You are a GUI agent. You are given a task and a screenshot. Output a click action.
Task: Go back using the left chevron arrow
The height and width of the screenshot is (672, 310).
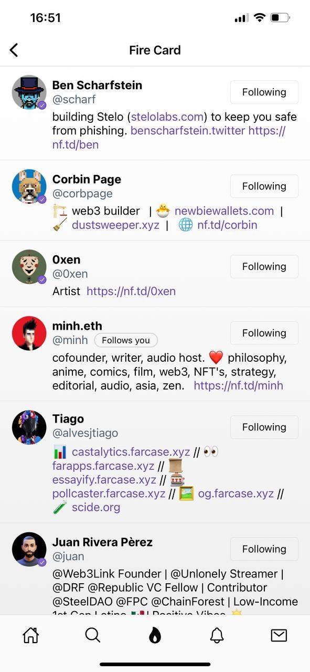tap(14, 50)
